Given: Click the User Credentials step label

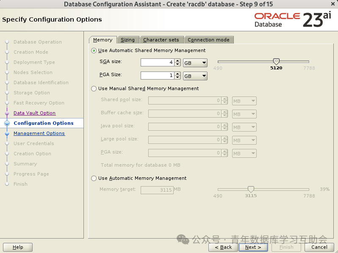Looking at the screenshot, I should [34, 143].
